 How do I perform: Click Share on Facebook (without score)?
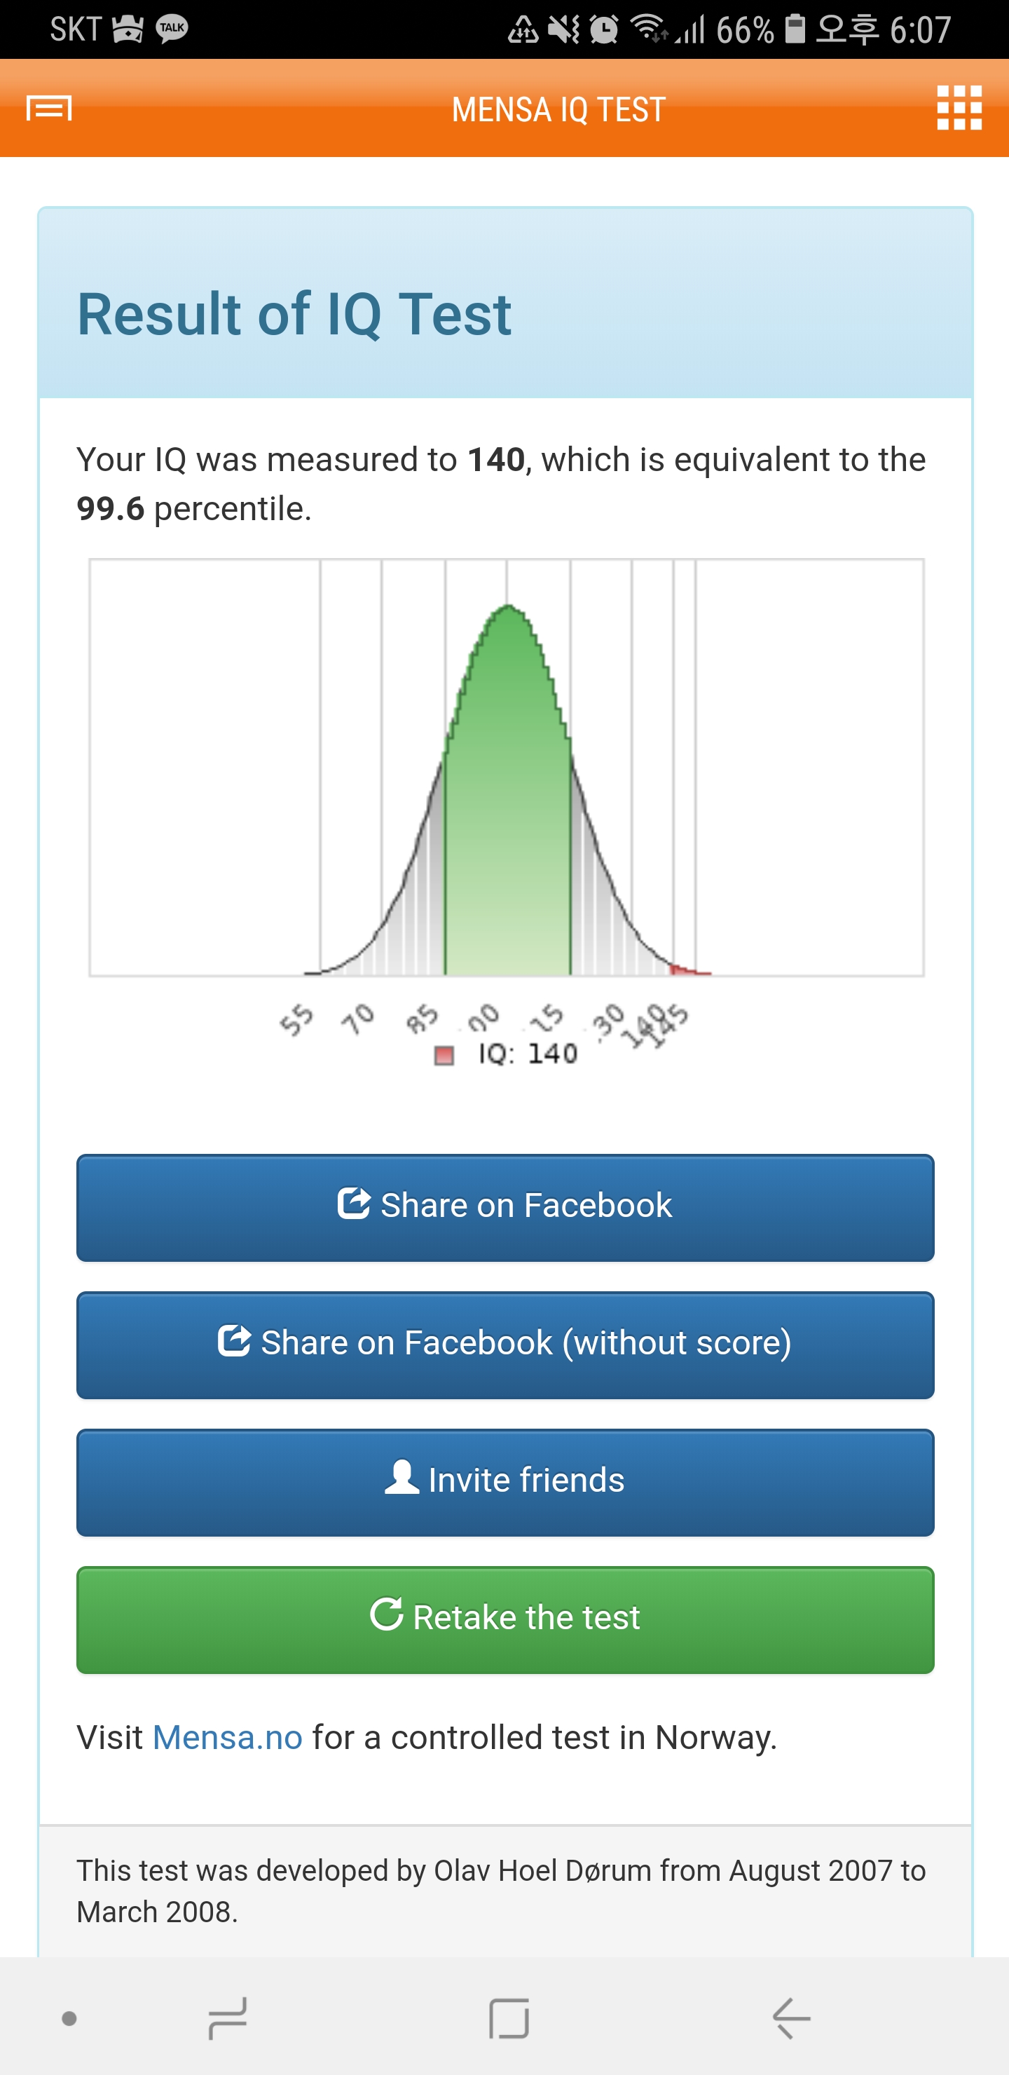point(505,1345)
